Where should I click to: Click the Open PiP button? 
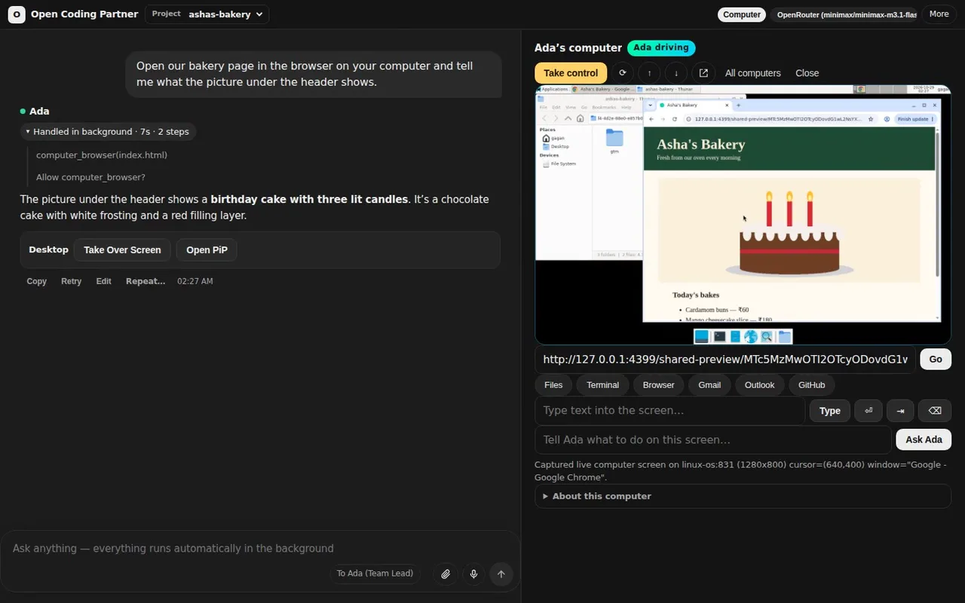point(207,250)
